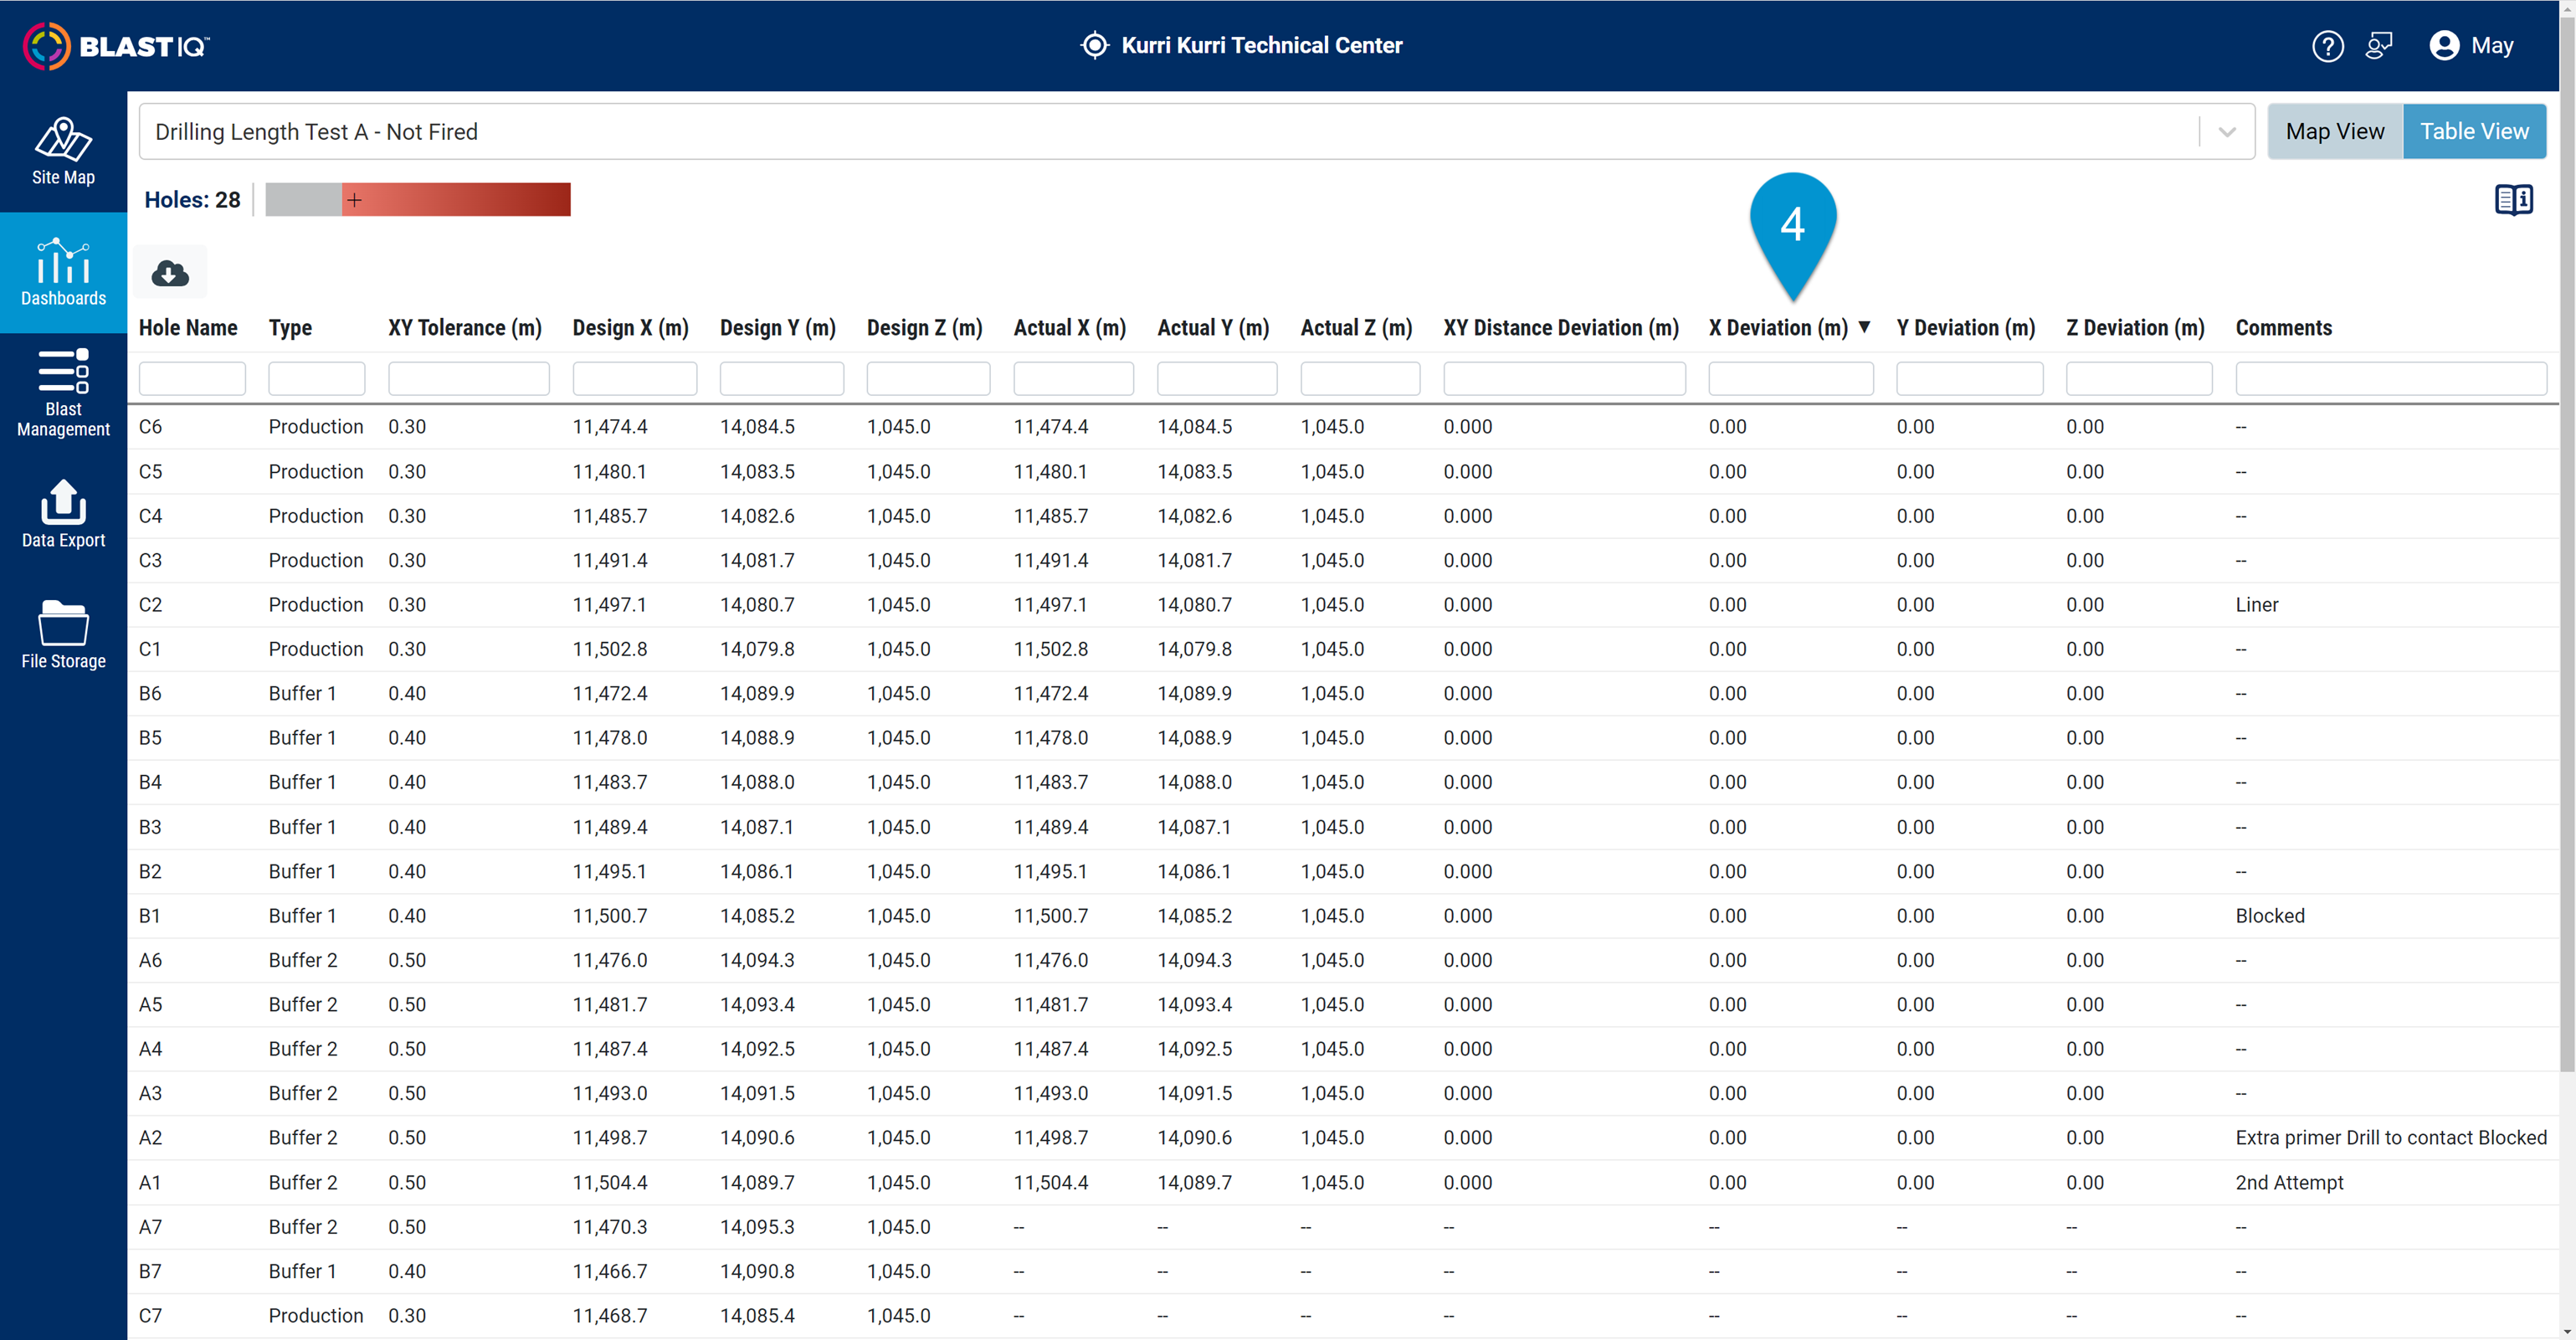Viewport: 2576px width, 1340px height.
Task: Focus the Hole Name filter box
Action: [x=192, y=378]
